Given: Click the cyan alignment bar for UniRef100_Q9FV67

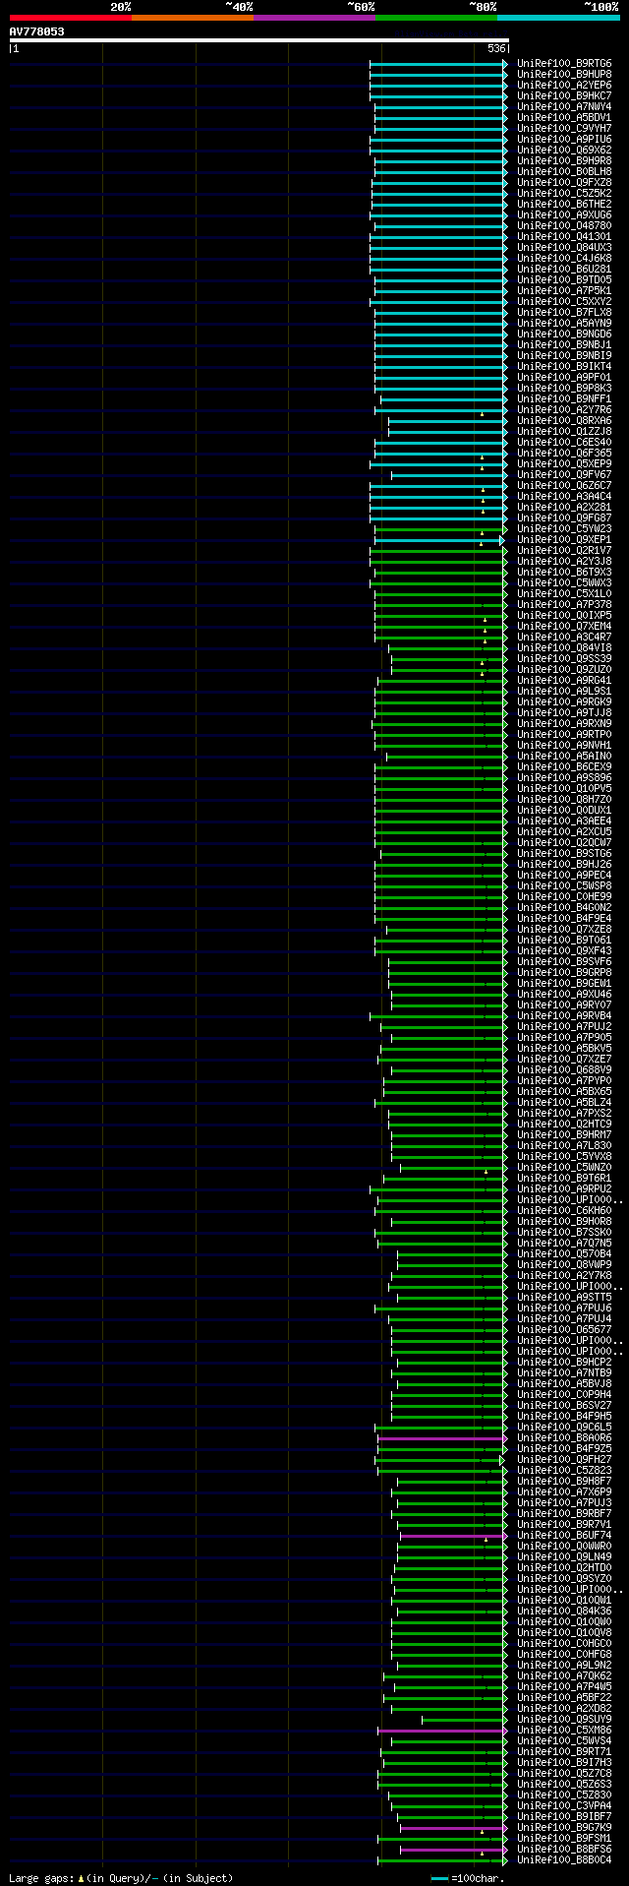Looking at the screenshot, I should coord(449,475).
